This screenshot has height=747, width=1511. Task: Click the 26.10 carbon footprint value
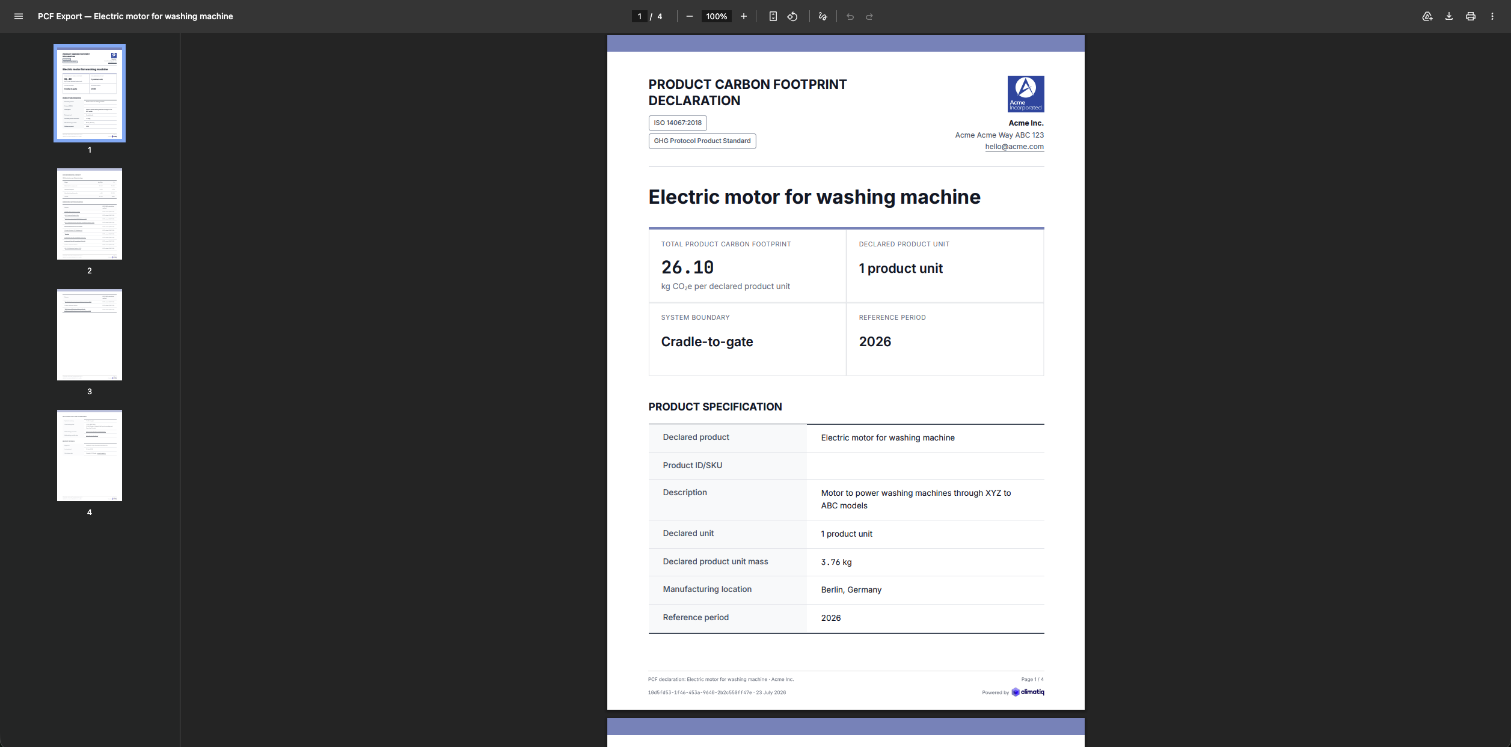[x=687, y=267]
